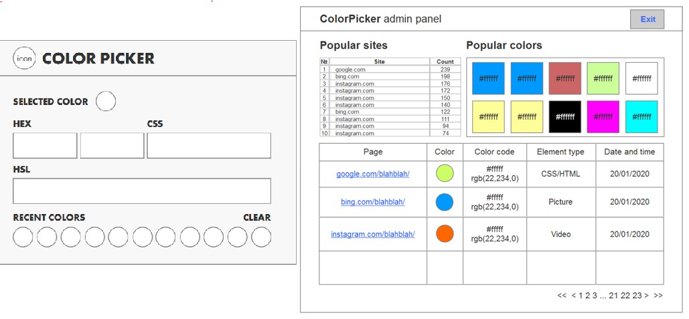Click the orange color circle for instagram.com row
Viewport: 689px width, 319px height.
[445, 234]
